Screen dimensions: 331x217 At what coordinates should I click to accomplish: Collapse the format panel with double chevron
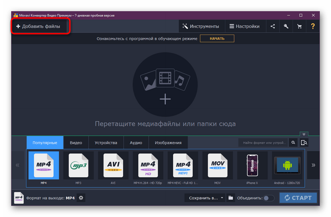(x=304, y=134)
